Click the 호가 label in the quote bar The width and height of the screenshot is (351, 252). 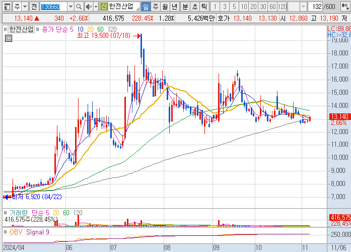[x=224, y=18]
